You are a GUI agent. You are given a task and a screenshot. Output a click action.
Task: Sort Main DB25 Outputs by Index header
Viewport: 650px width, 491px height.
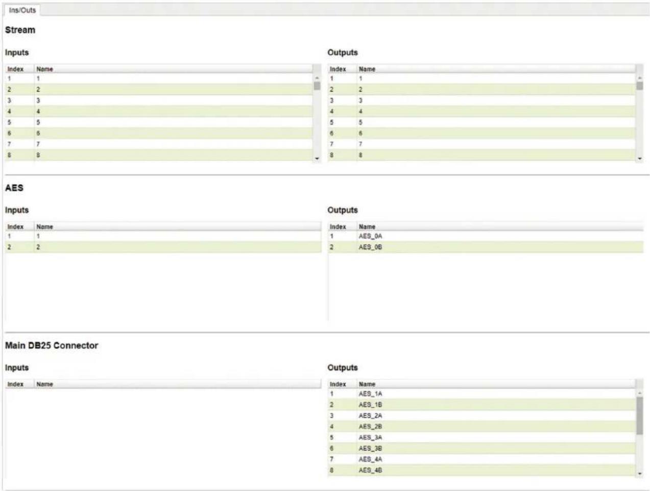pyautogui.click(x=342, y=384)
